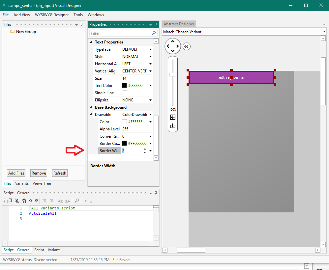Image resolution: width=329 pixels, height=270 pixels.
Task: Collapse the Text Properties section
Action: point(91,42)
